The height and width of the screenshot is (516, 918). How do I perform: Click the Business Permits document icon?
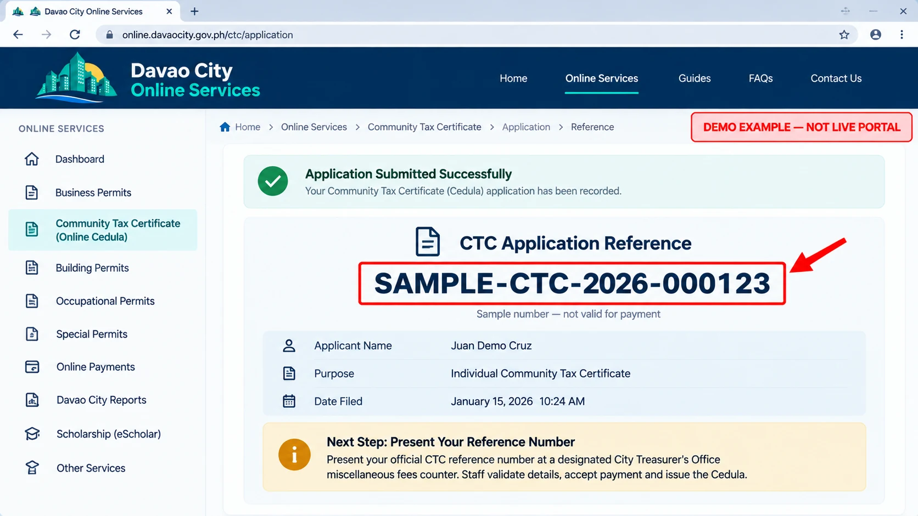(32, 192)
